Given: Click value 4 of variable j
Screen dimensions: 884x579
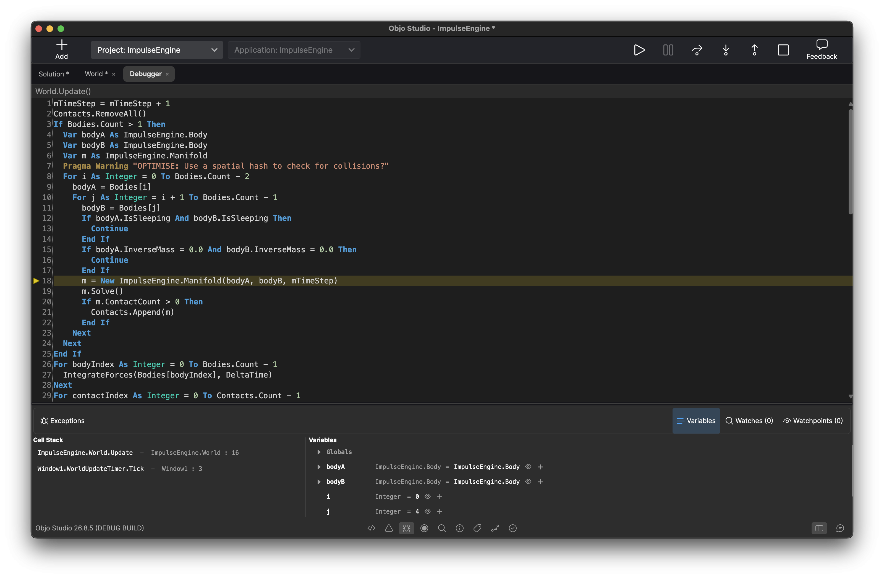Looking at the screenshot, I should coord(417,511).
